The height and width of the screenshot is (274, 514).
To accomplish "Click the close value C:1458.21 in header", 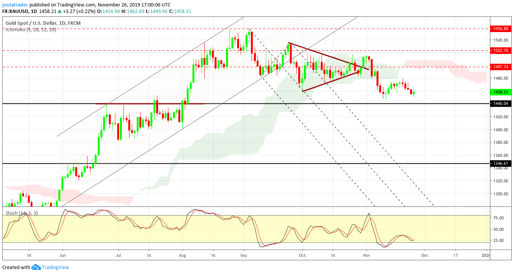I will tap(181, 11).
